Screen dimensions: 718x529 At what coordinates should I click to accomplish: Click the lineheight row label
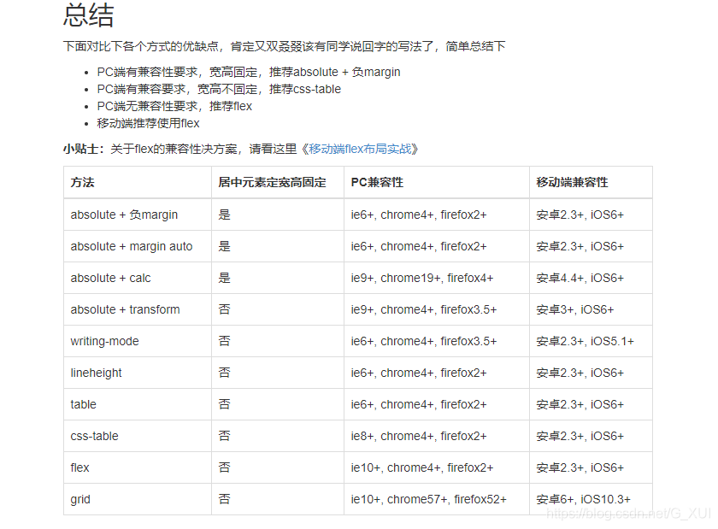tap(96, 373)
